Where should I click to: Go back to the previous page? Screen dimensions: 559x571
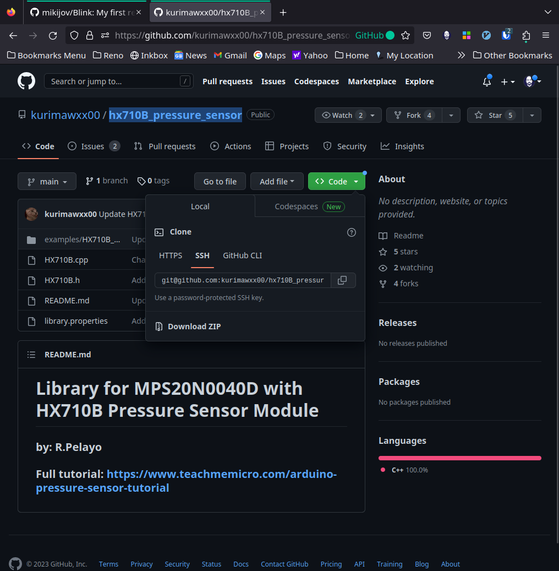pos(13,35)
